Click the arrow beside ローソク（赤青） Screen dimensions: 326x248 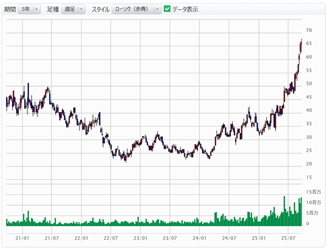click(x=156, y=9)
